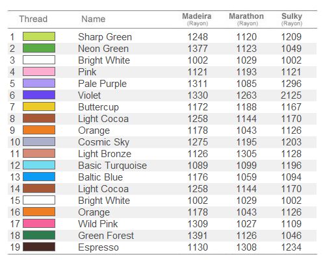The height and width of the screenshot is (261, 325).
Task: Choose the Pale Purple color swatch
Action: tap(39, 83)
